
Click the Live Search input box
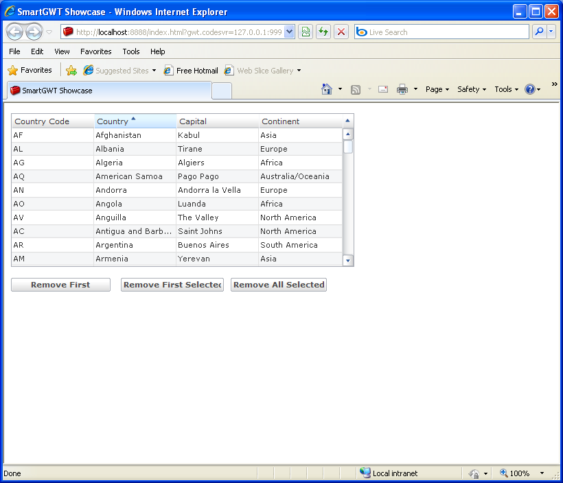tap(441, 32)
